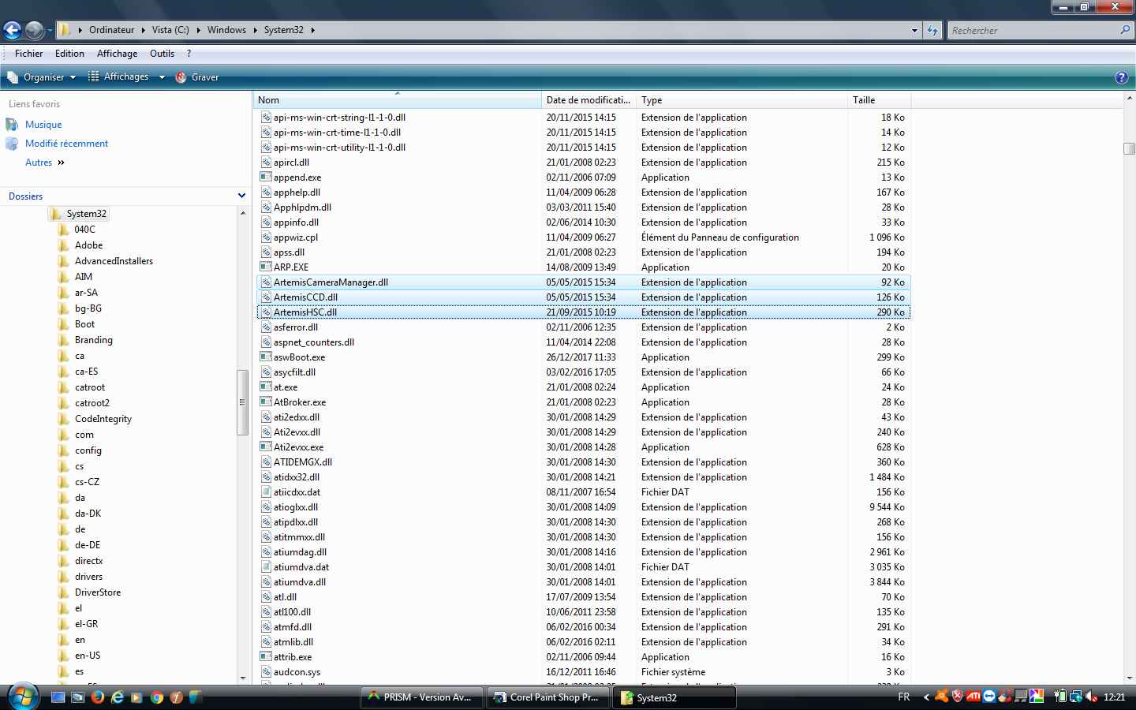Expand Autres favorite links chevron
This screenshot has height=710, width=1136.
(x=61, y=163)
